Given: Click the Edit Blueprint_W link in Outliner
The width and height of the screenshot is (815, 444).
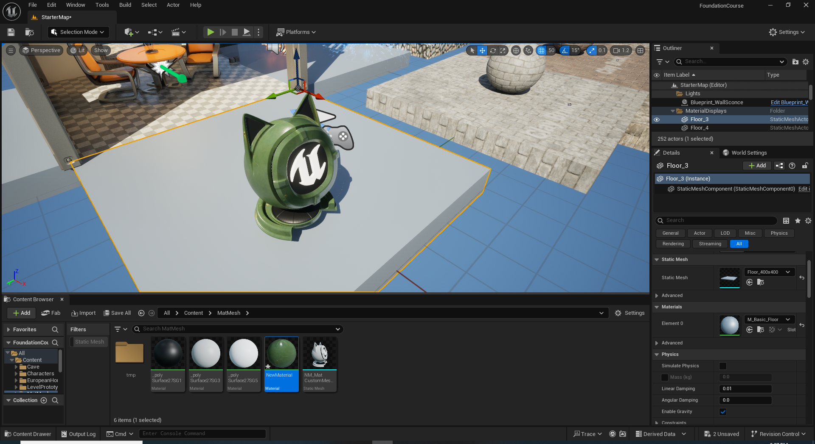Looking at the screenshot, I should 789,103.
